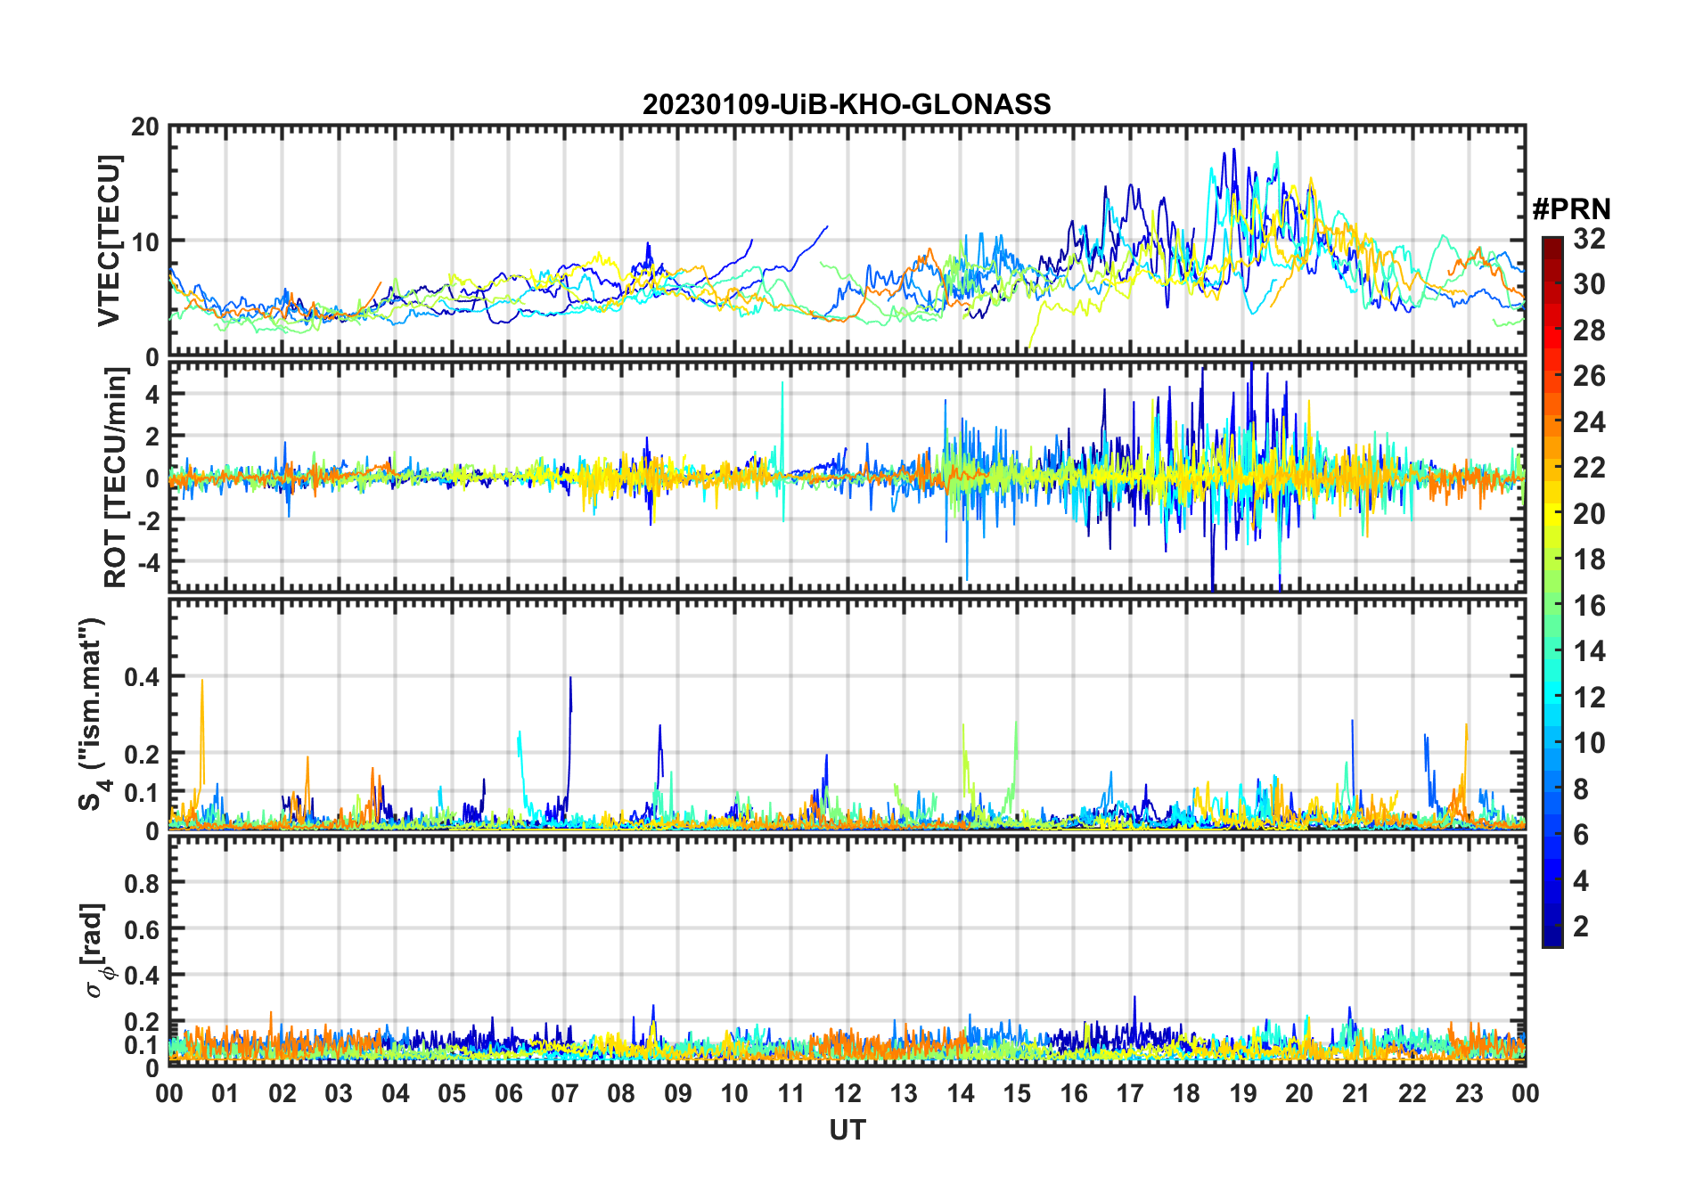Click x-axis tick label 23

tap(1469, 1093)
